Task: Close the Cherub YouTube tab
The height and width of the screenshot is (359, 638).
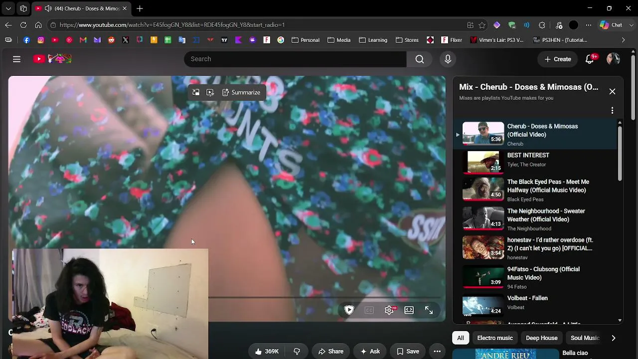Action: [x=125, y=8]
